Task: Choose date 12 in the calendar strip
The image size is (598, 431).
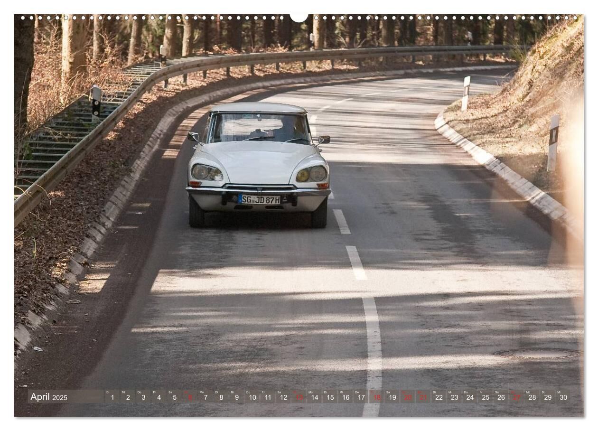Action: (x=283, y=397)
